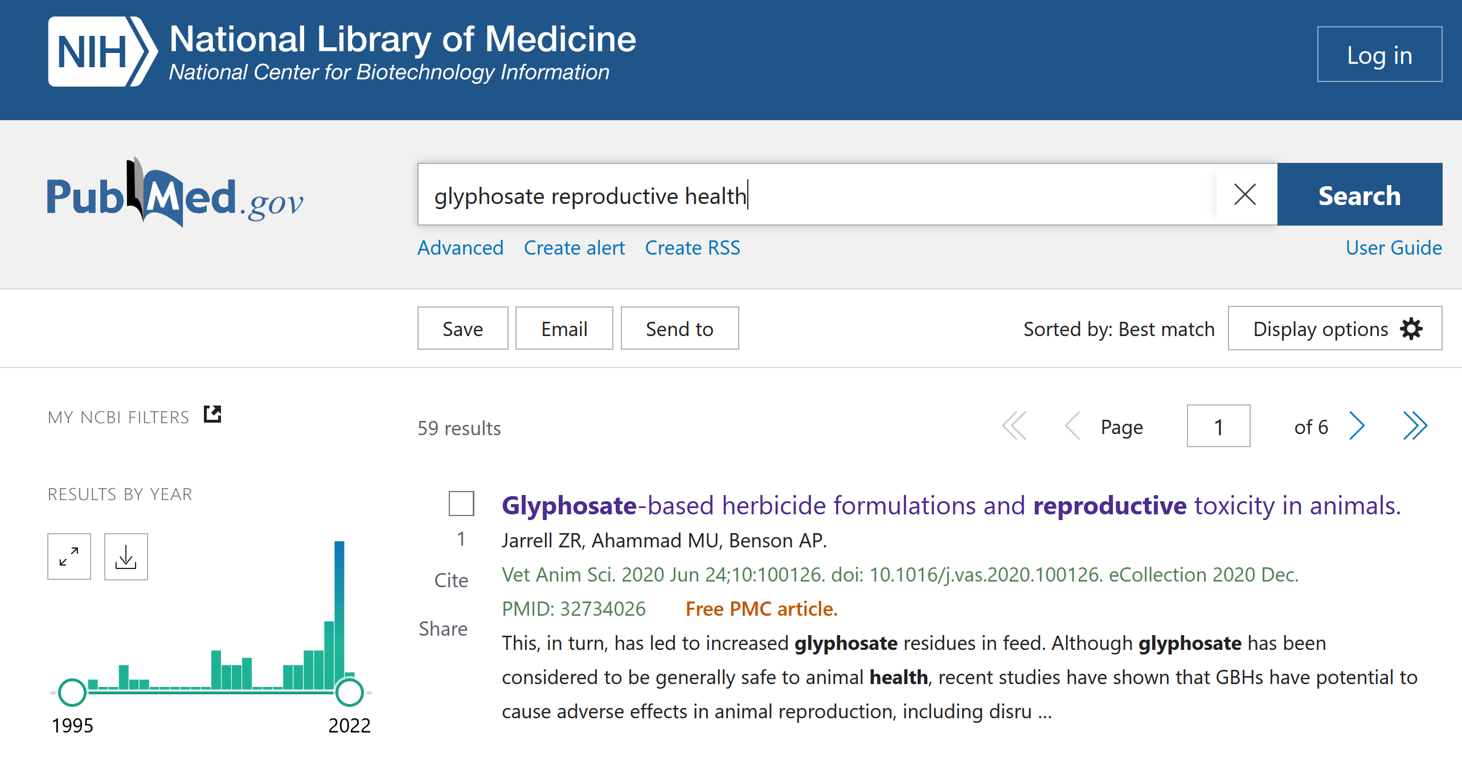Viewport: 1462px width, 757px height.
Task: Jump to last results page arrow
Action: pyautogui.click(x=1415, y=426)
